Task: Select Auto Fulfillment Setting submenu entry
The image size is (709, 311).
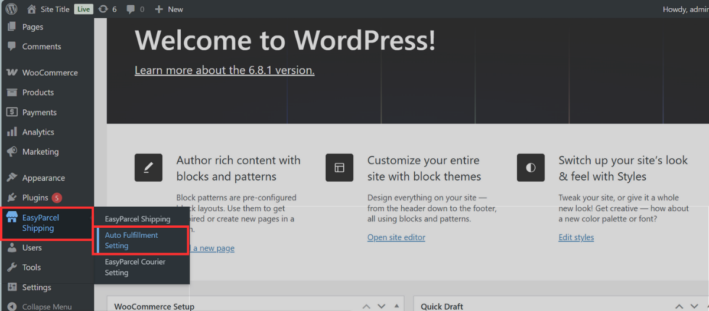Action: pos(142,240)
